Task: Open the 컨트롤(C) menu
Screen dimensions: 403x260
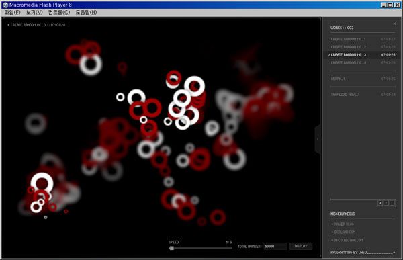Action: pyautogui.click(x=59, y=12)
